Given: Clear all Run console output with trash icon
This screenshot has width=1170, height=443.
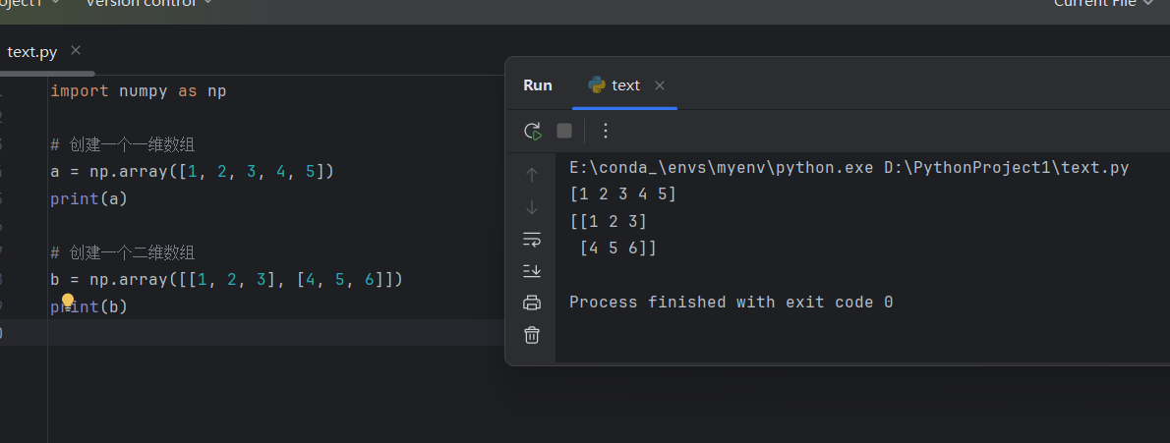Looking at the screenshot, I should pyautogui.click(x=532, y=335).
